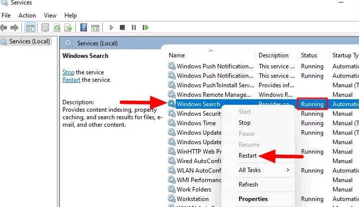This screenshot has width=359, height=207.
Task: Click gear icon of Work Folders row
Action: 171,189
